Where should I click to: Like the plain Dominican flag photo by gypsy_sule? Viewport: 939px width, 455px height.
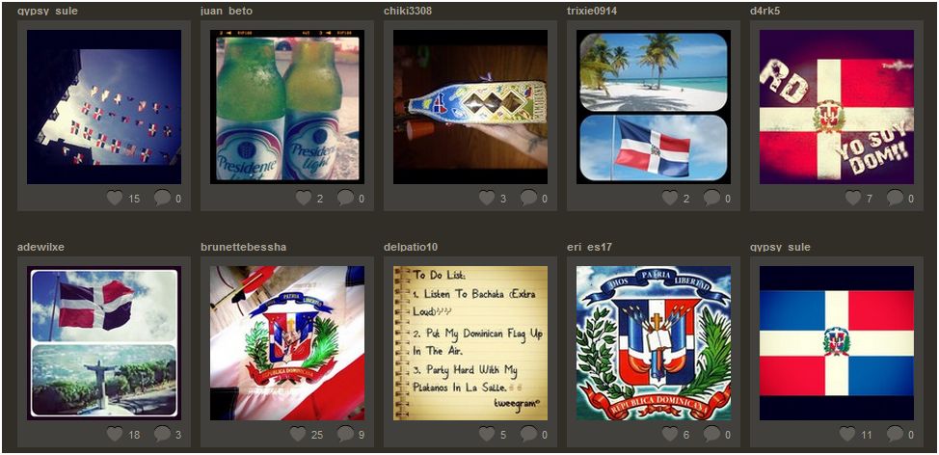pos(847,434)
